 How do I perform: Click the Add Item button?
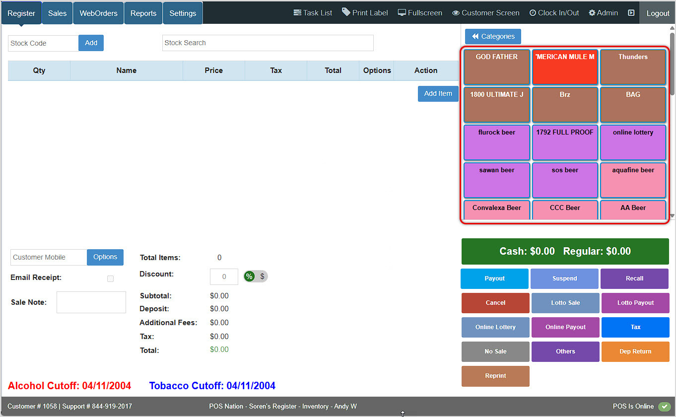438,93
